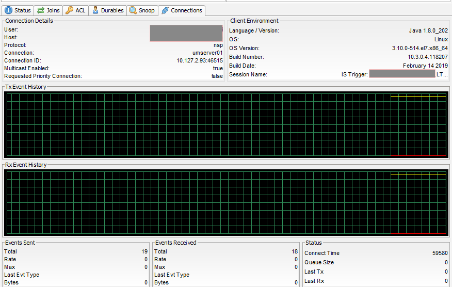Click the Connect Time value 59580
452x287 pixels.
click(x=440, y=253)
